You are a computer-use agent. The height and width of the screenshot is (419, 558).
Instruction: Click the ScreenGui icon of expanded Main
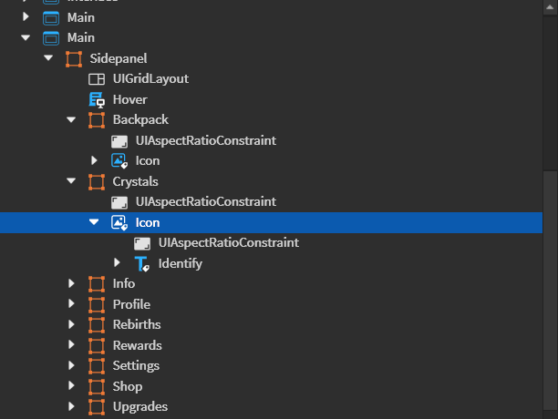(x=50, y=38)
